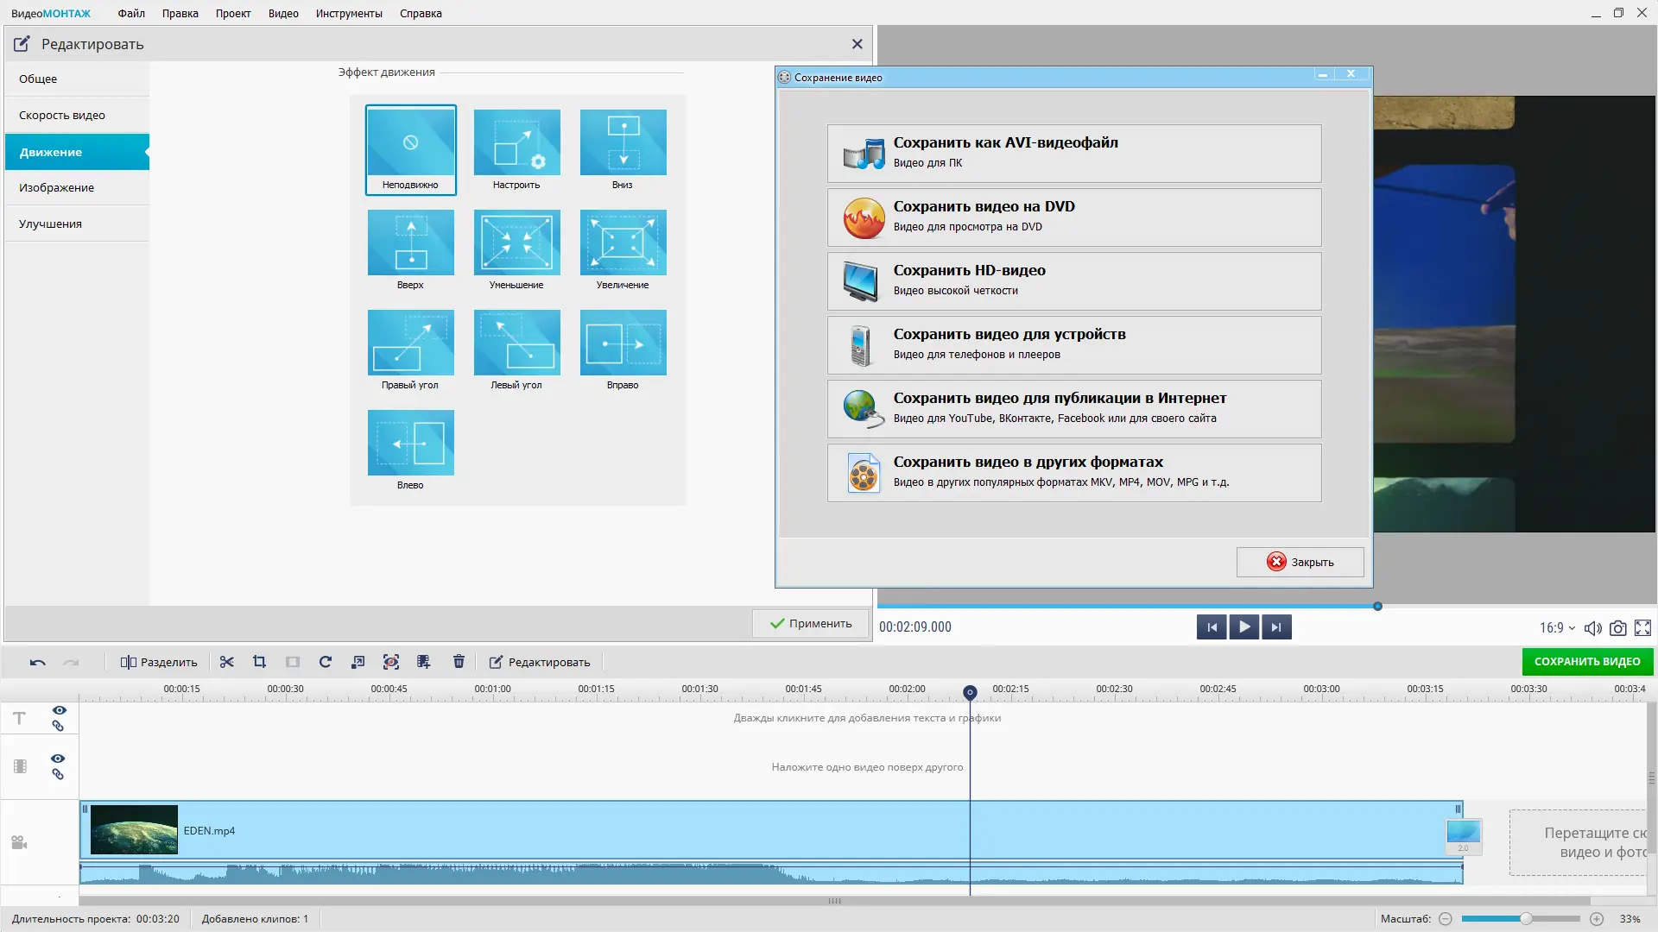Click the undo arrow icon
The width and height of the screenshot is (1658, 932).
[37, 662]
